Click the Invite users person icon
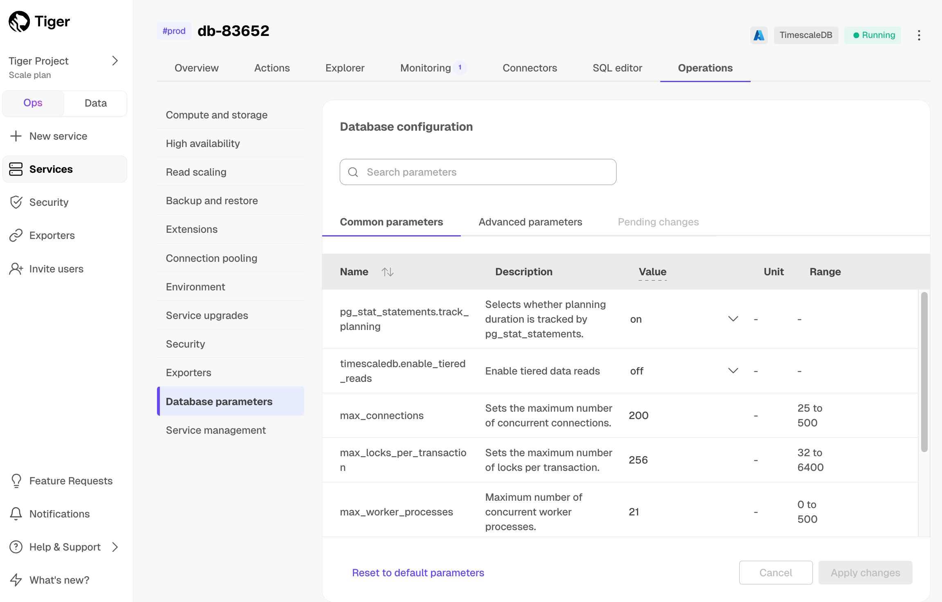This screenshot has height=602, width=942. point(16,269)
